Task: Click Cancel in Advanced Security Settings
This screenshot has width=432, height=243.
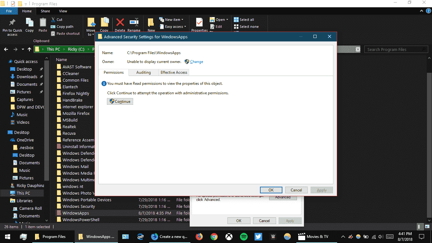Action: (296, 190)
